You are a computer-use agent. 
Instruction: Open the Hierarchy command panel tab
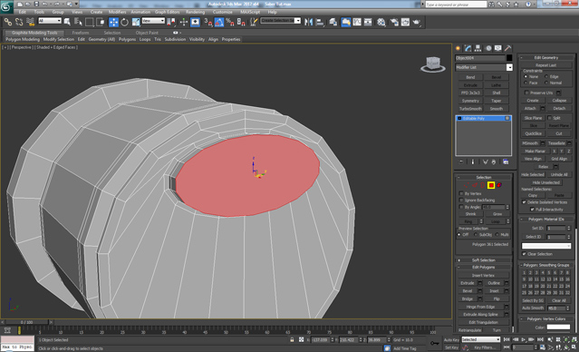(478, 48)
